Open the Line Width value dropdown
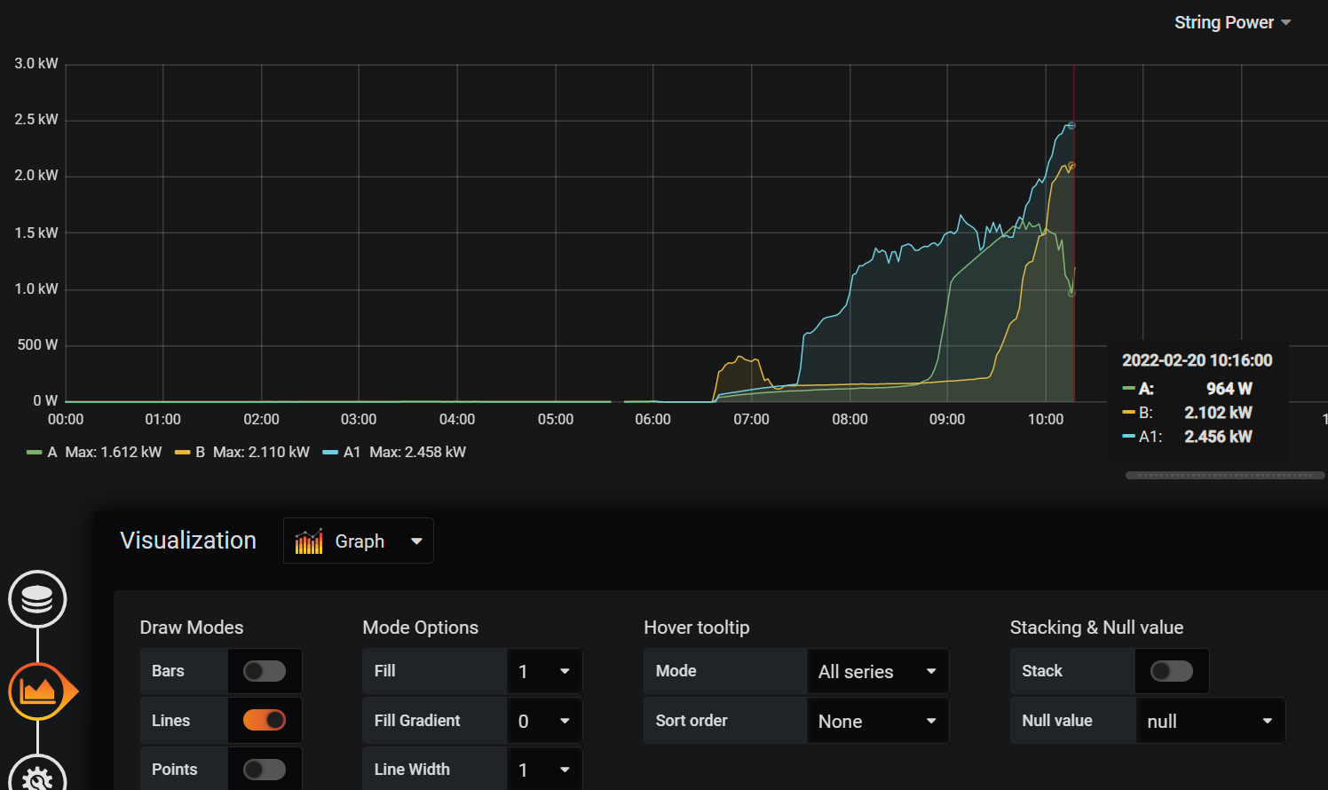Screen dimensions: 1328x790 point(544,769)
